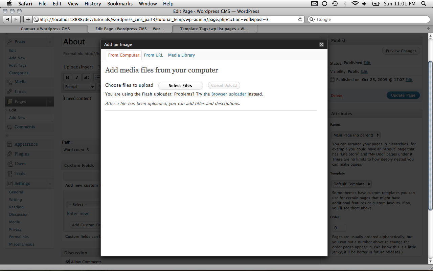
Task: Open a new tab with plus icon
Action: [x=428, y=29]
